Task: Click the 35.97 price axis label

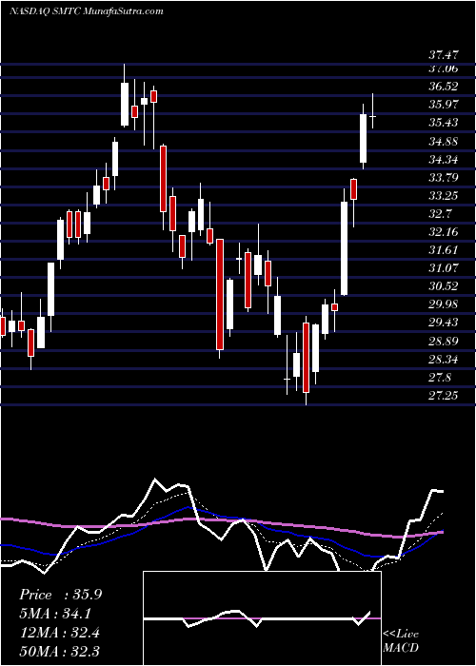Action: pyautogui.click(x=444, y=104)
